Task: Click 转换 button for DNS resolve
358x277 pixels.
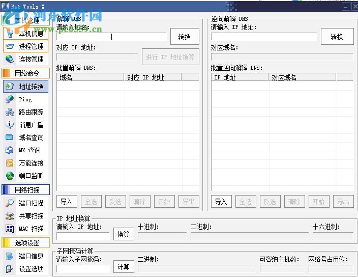Action: coord(185,37)
